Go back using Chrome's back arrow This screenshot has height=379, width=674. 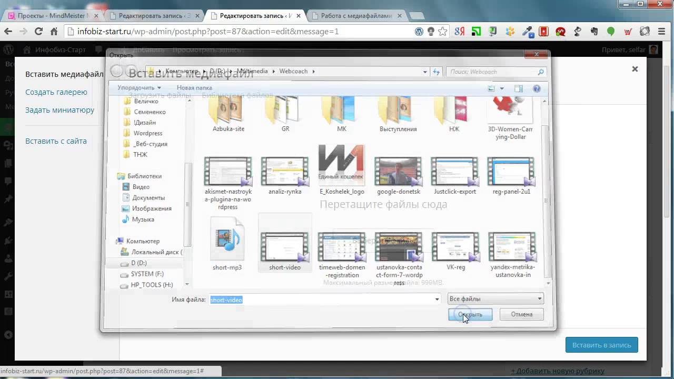point(8,32)
